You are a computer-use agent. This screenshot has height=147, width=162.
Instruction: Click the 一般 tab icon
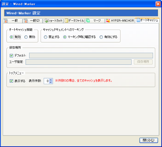(6, 20)
